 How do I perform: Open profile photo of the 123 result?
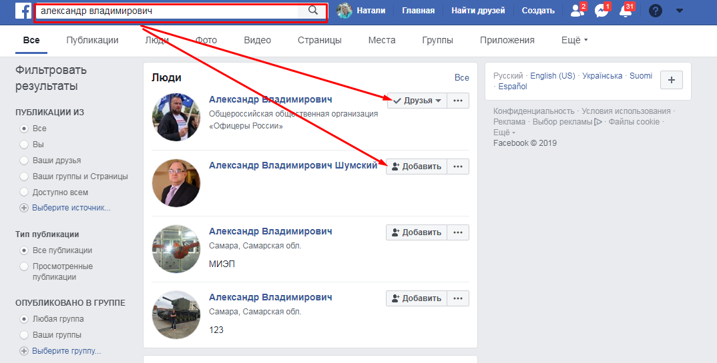(176, 314)
